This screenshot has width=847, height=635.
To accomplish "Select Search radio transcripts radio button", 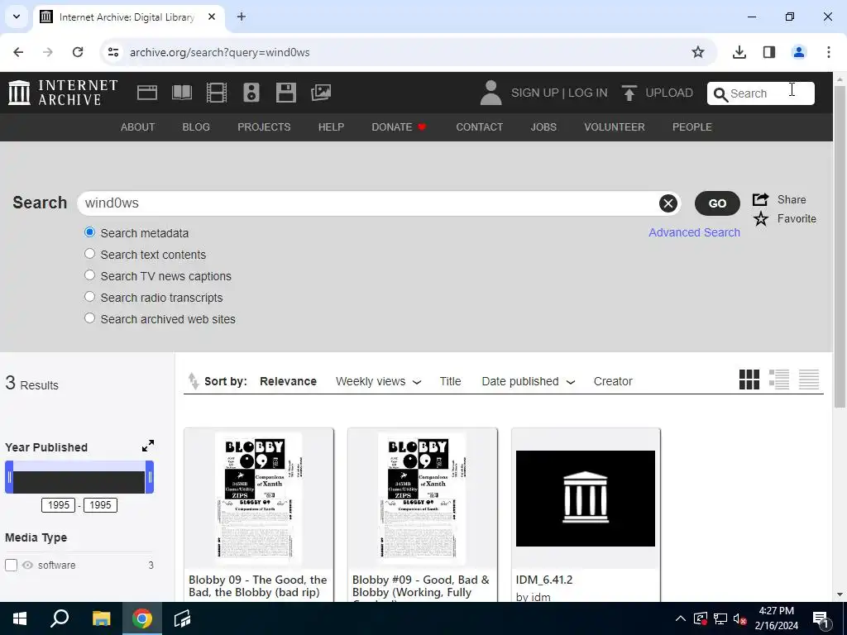I will tap(89, 297).
